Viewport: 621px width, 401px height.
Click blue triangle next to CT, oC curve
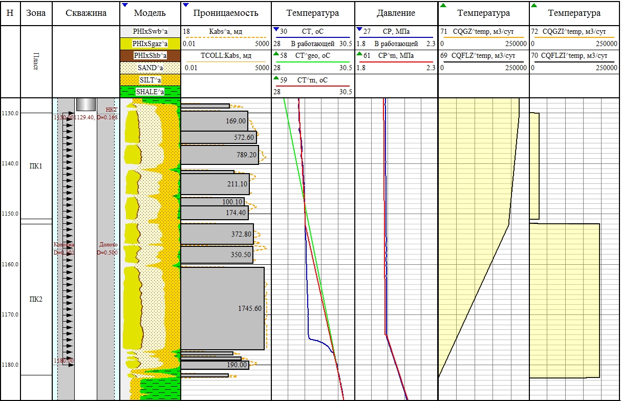coord(276,29)
